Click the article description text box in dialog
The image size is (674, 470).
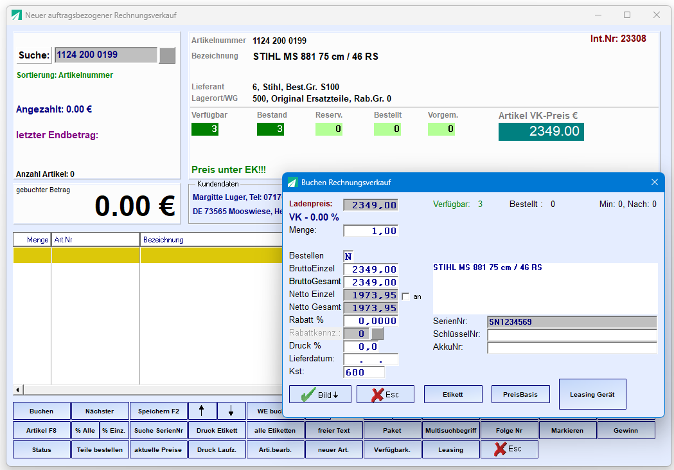(545, 289)
